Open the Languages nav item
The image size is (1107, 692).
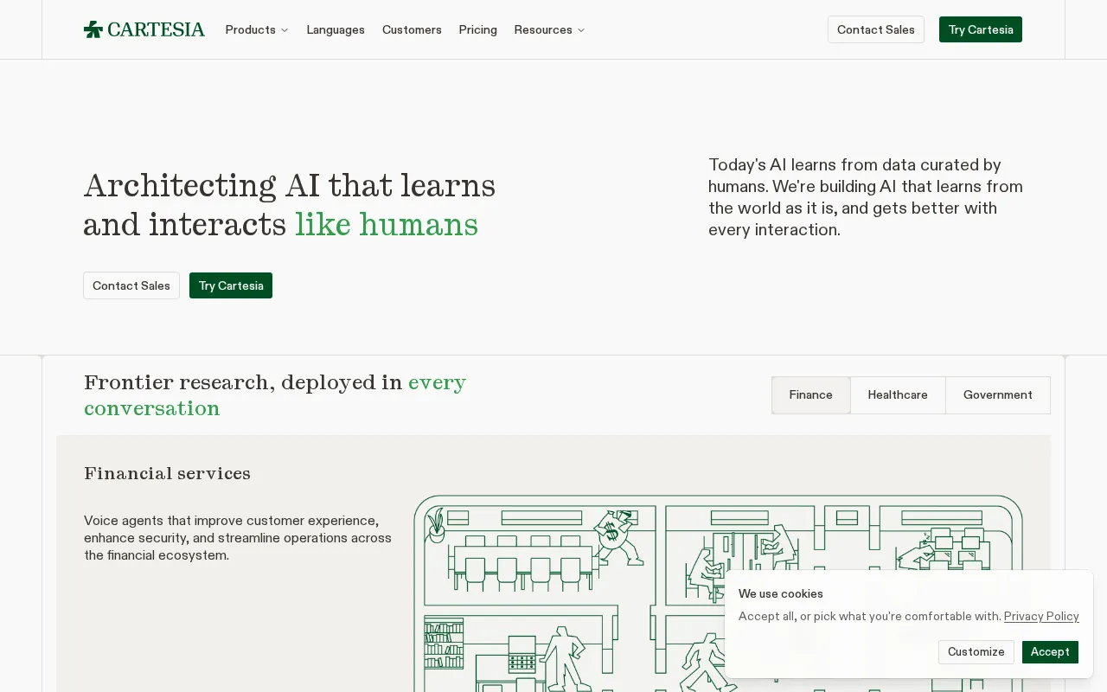pyautogui.click(x=336, y=29)
